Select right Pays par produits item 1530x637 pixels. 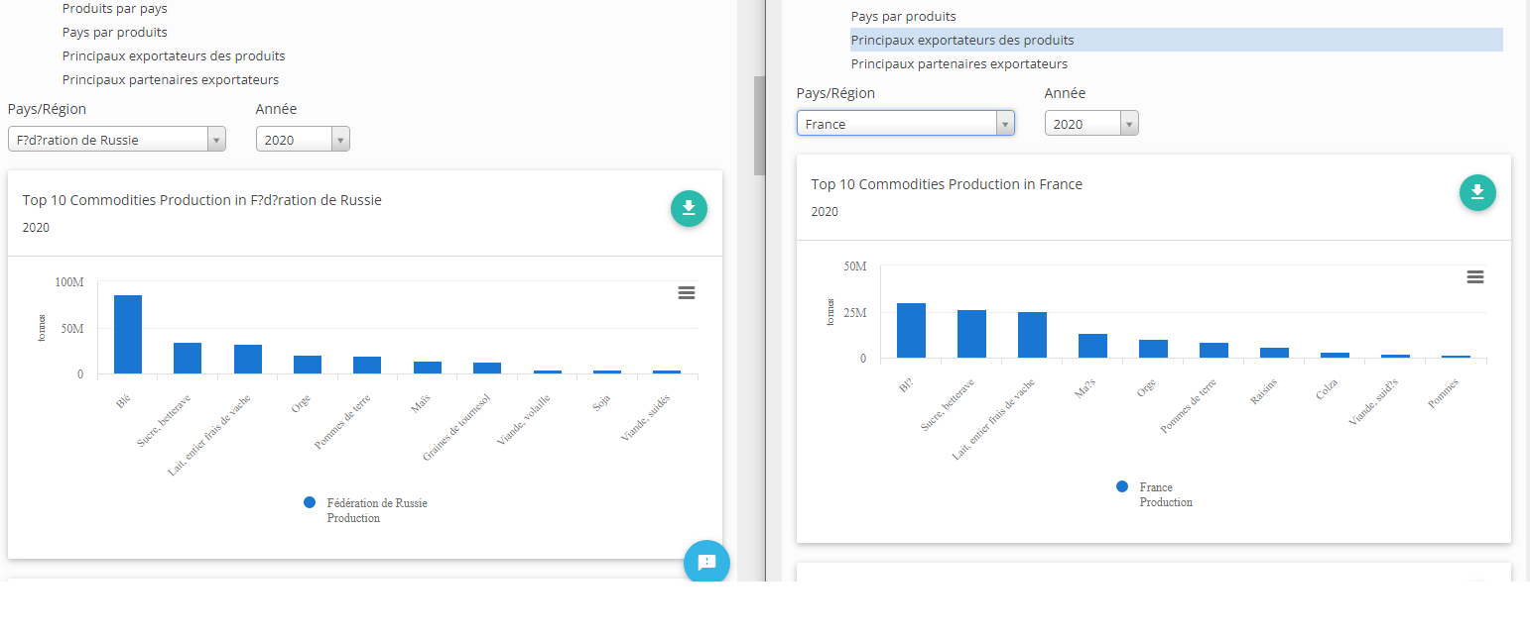(904, 16)
